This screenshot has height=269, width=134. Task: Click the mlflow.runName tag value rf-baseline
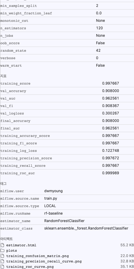53,213
